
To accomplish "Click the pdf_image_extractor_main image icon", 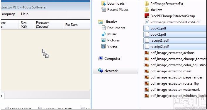I will [147, 71].
